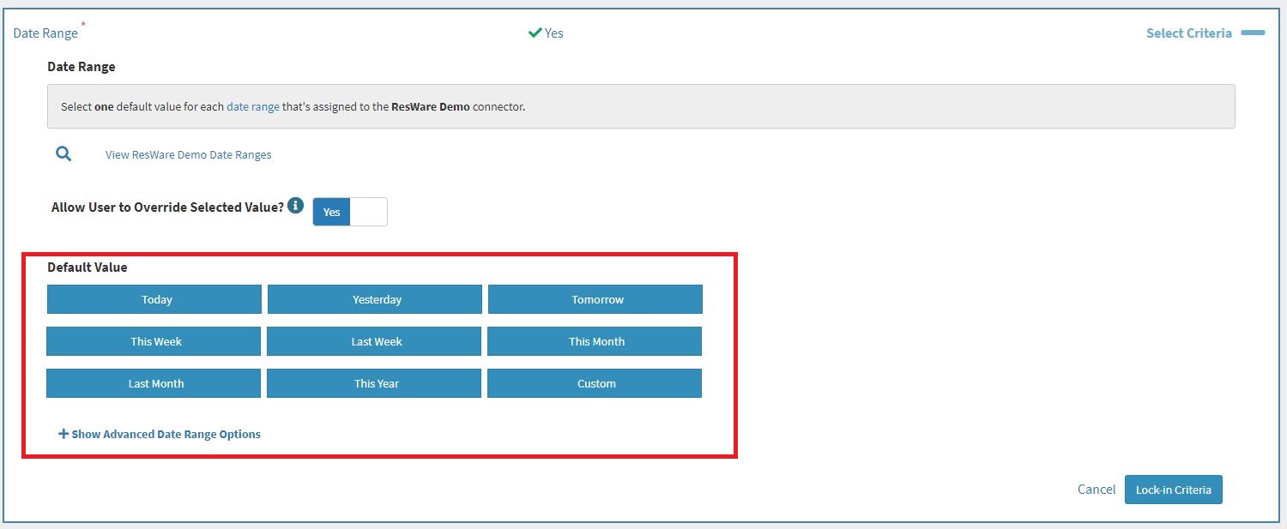This screenshot has width=1287, height=529.
Task: Cancel the criteria changes
Action: [1096, 490]
